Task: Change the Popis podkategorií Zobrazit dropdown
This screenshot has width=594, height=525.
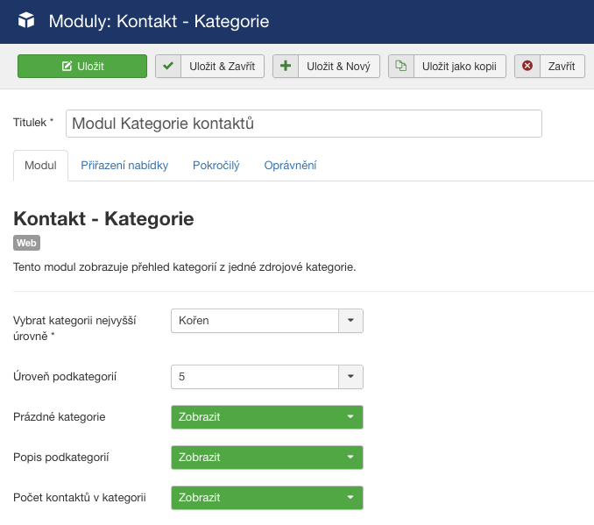Action: coord(266,458)
